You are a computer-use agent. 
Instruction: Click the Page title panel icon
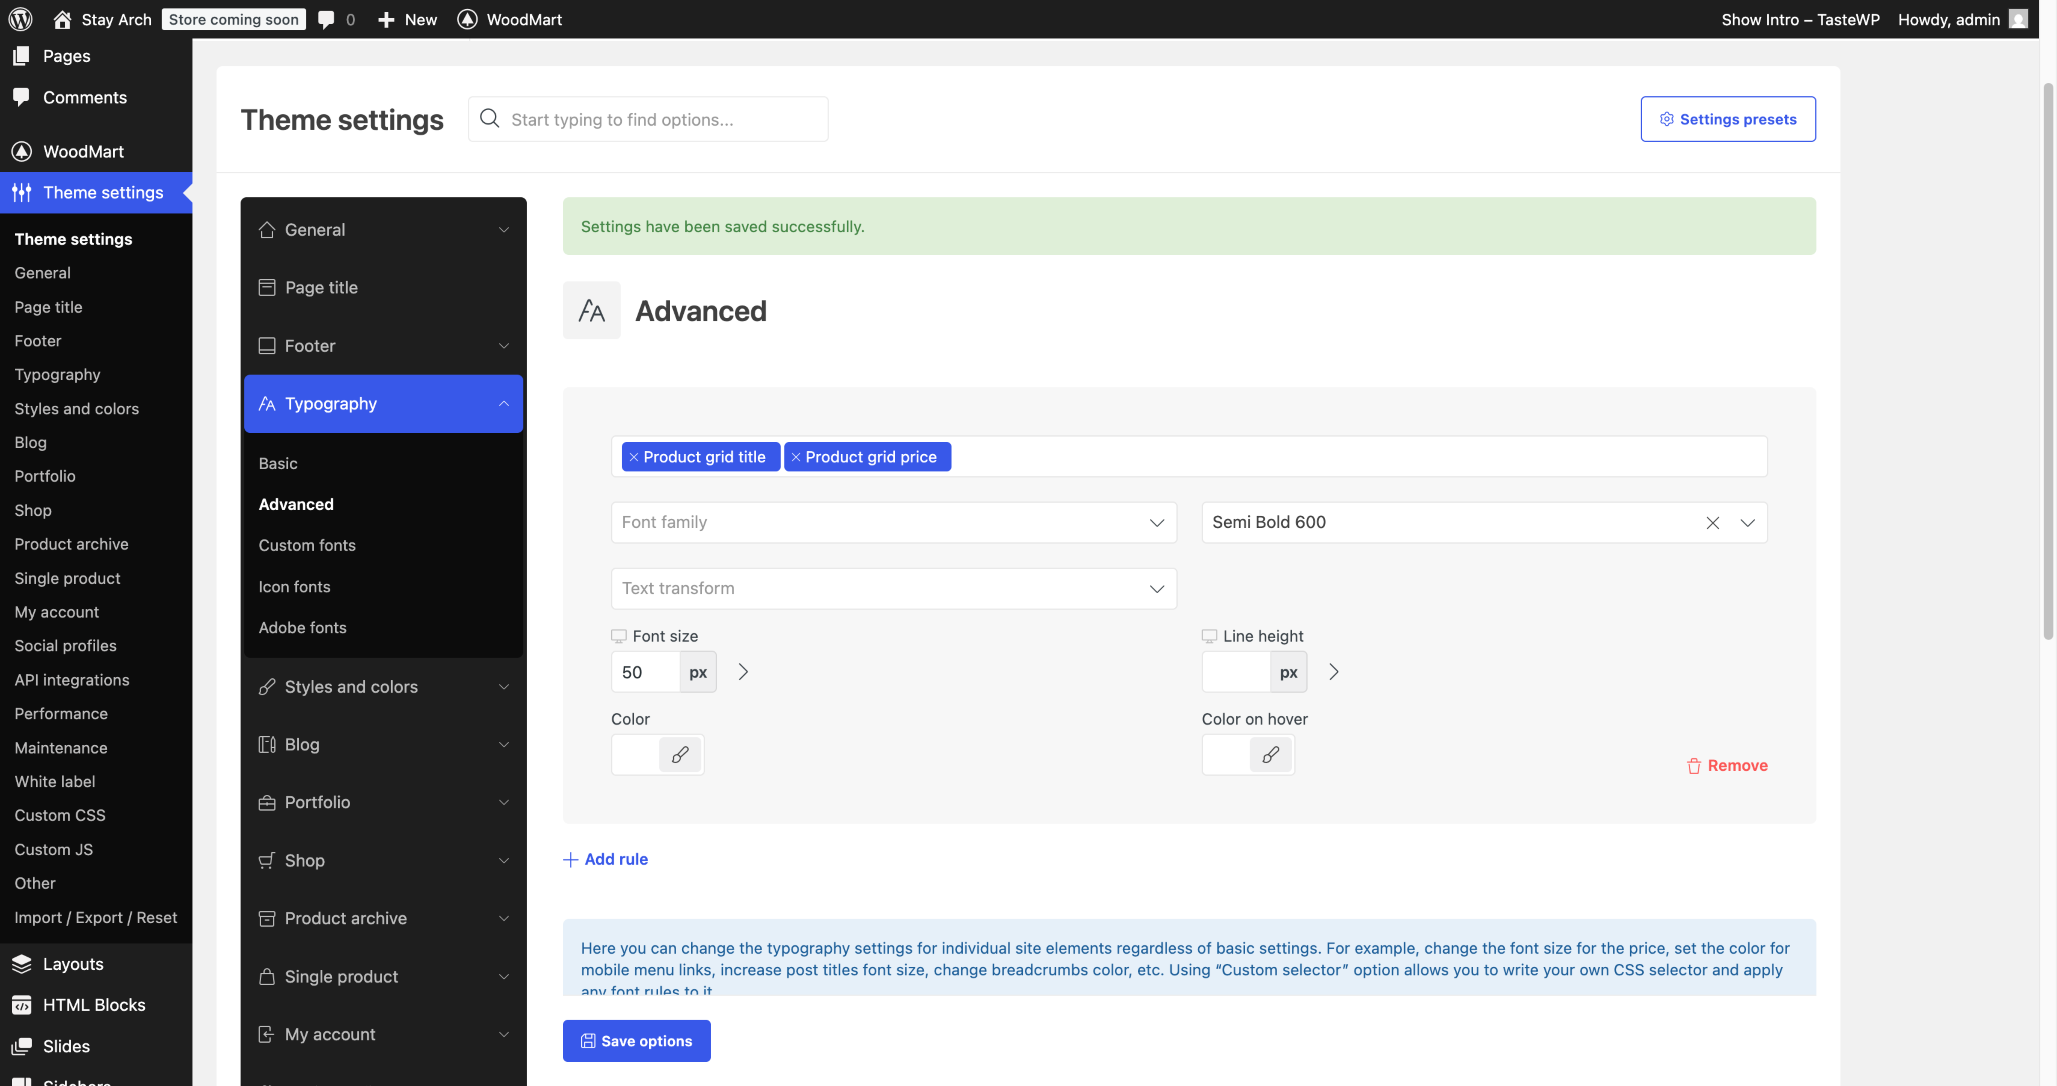click(x=267, y=287)
